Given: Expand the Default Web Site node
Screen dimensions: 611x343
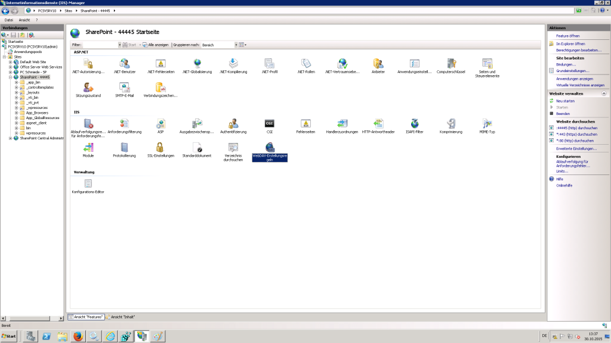Looking at the screenshot, I should coord(11,62).
